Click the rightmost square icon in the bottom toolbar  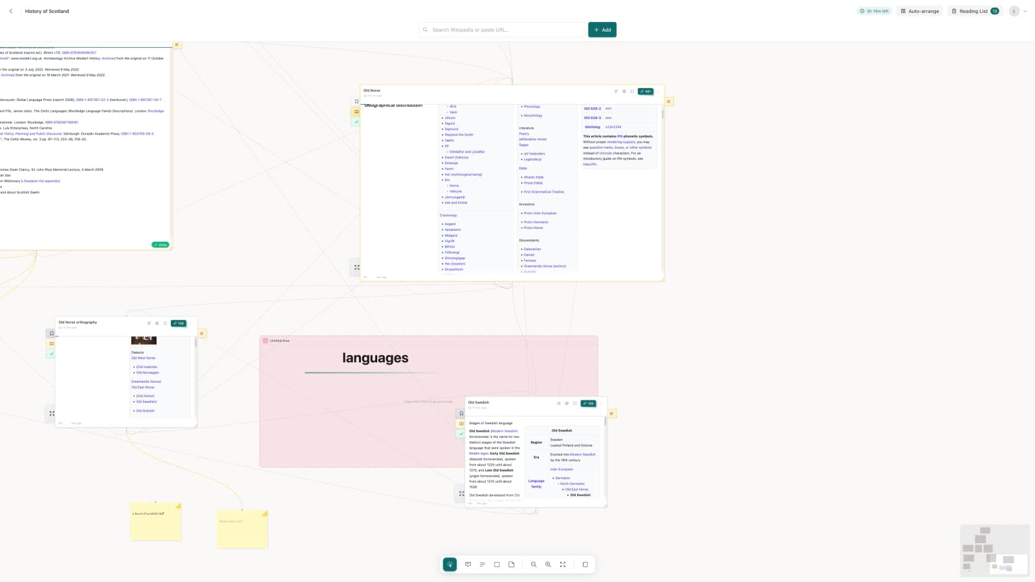point(585,565)
